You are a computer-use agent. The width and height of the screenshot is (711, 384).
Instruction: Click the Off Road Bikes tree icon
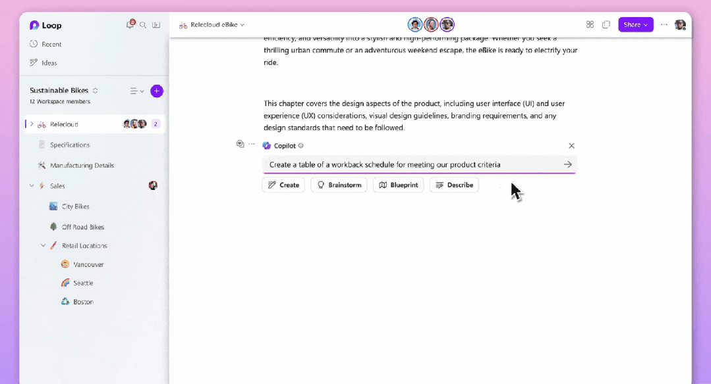(x=53, y=227)
